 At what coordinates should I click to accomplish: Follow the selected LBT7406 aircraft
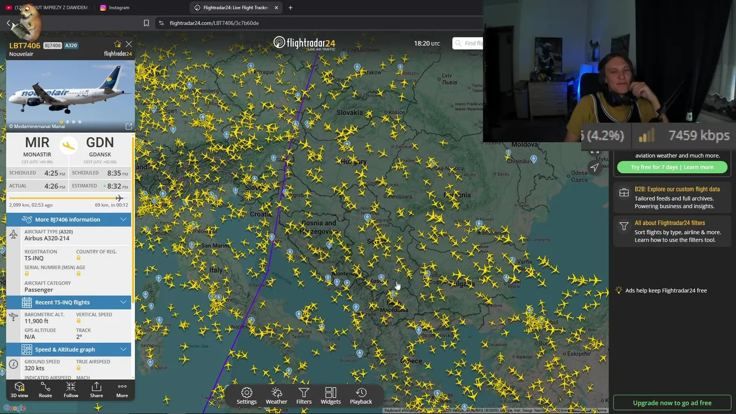tap(71, 390)
